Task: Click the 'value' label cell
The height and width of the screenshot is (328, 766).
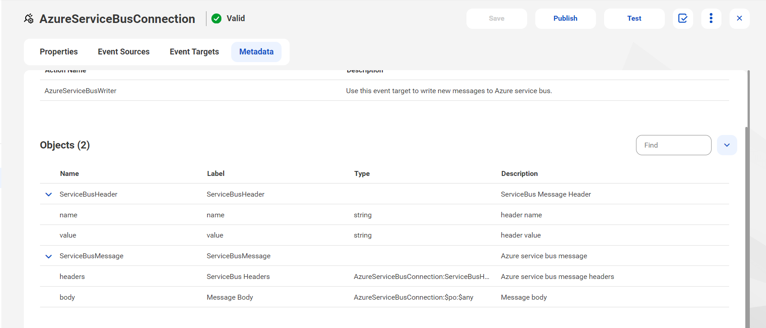Action: tap(215, 235)
